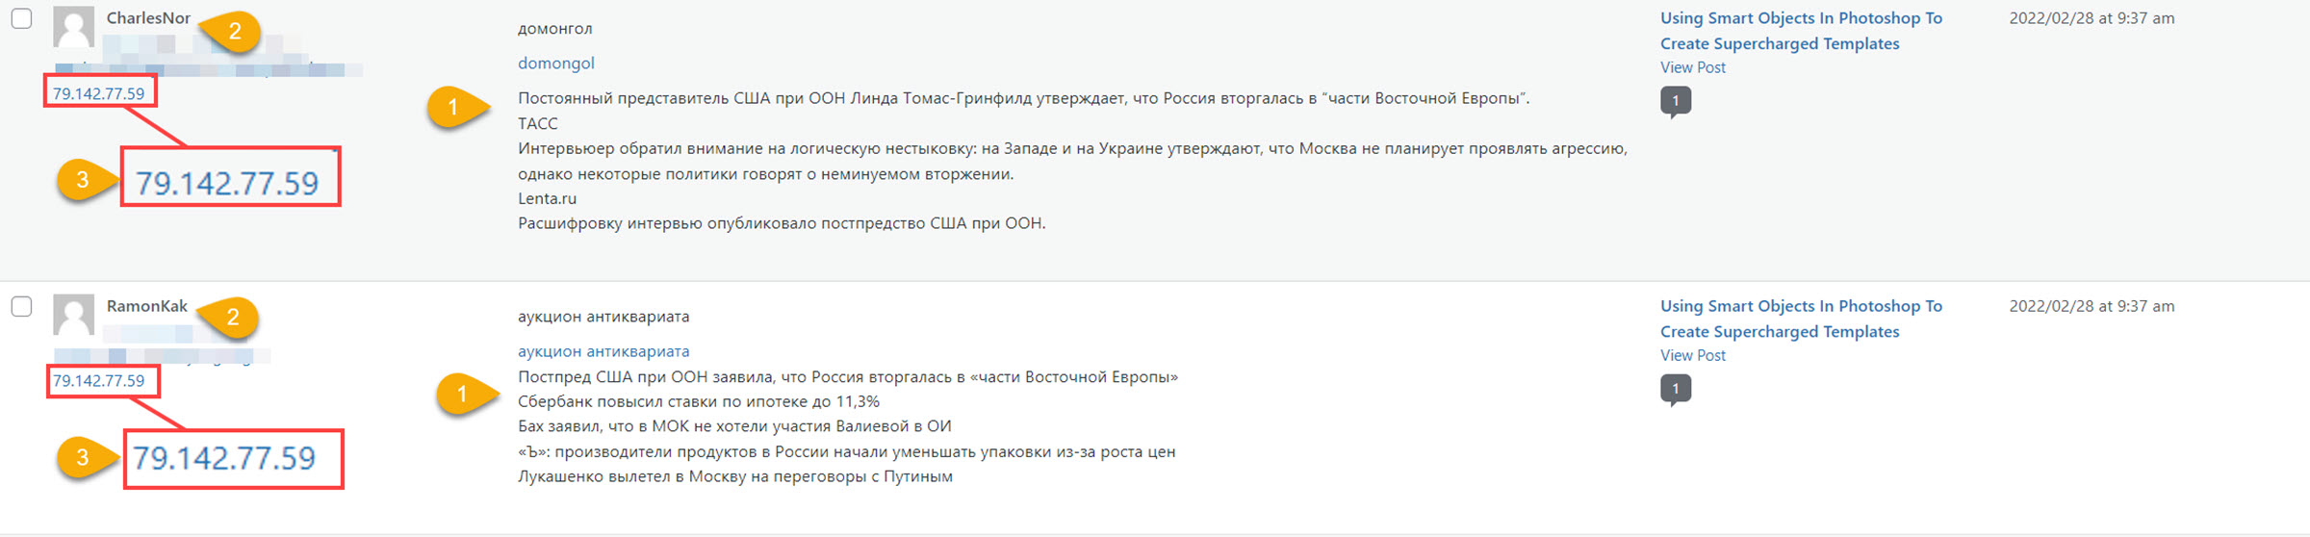
Task: Tick the checkbox beside CharlesNor's comment
Action: [x=21, y=18]
